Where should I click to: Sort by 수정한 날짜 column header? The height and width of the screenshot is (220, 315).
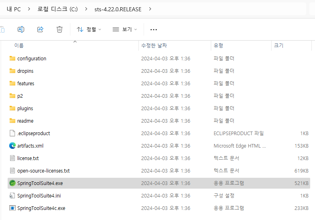point(154,45)
